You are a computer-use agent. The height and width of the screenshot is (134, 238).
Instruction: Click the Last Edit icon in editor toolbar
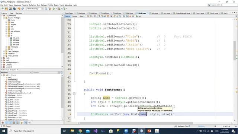(88, 16)
